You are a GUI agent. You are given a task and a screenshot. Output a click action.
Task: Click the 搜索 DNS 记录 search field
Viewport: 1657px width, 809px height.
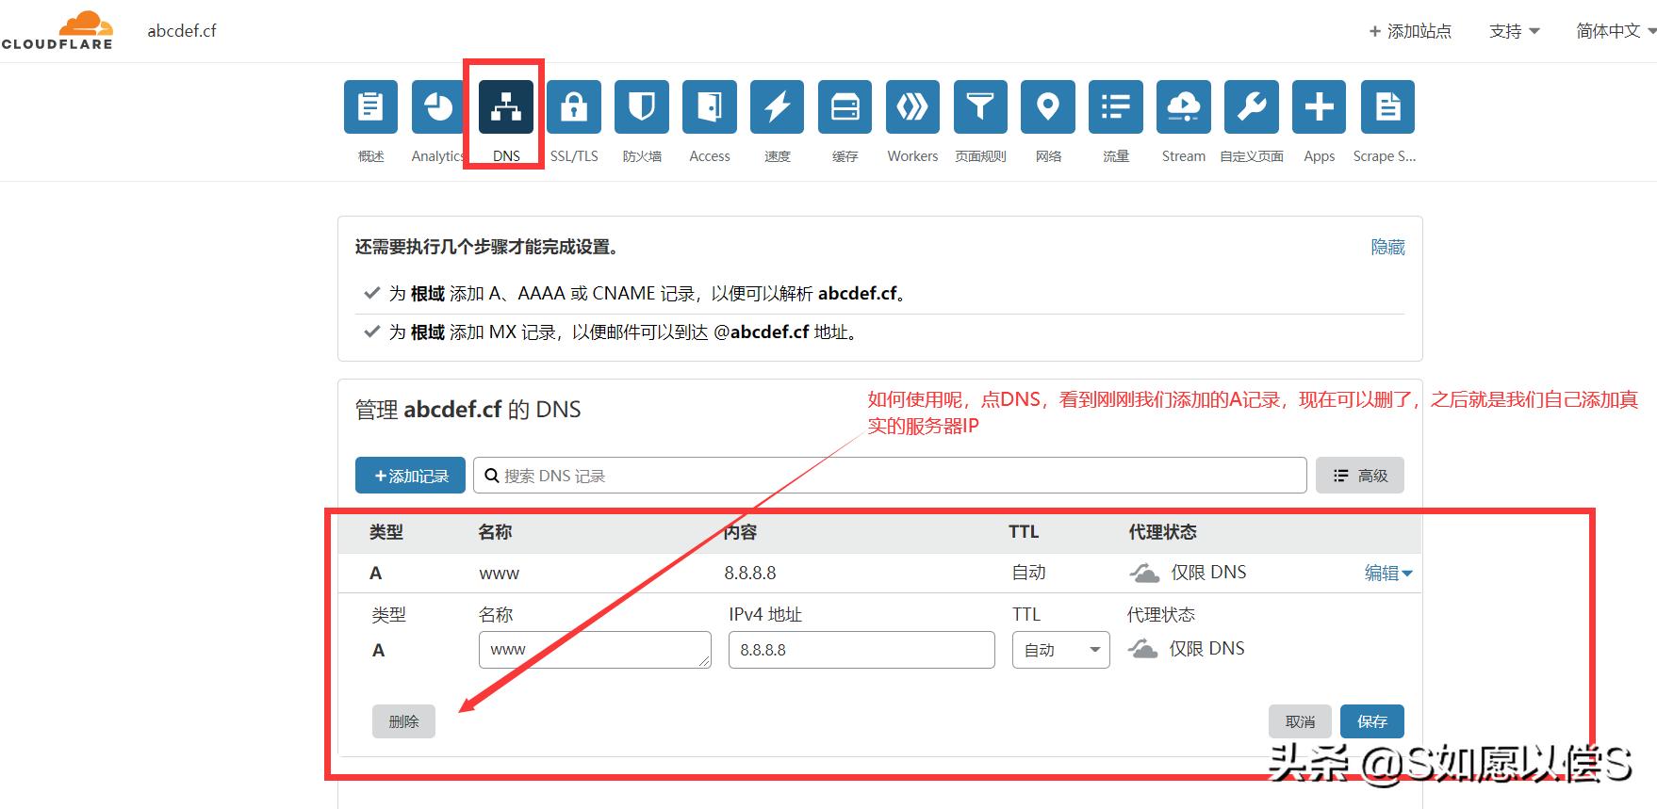pos(890,476)
